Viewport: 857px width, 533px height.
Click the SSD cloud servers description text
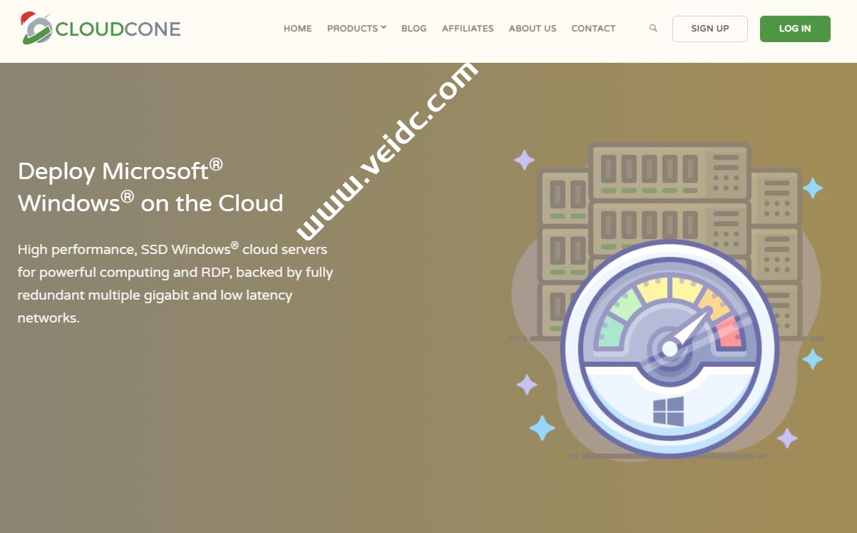175,283
